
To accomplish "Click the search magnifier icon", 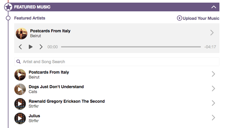I will click(19, 62).
